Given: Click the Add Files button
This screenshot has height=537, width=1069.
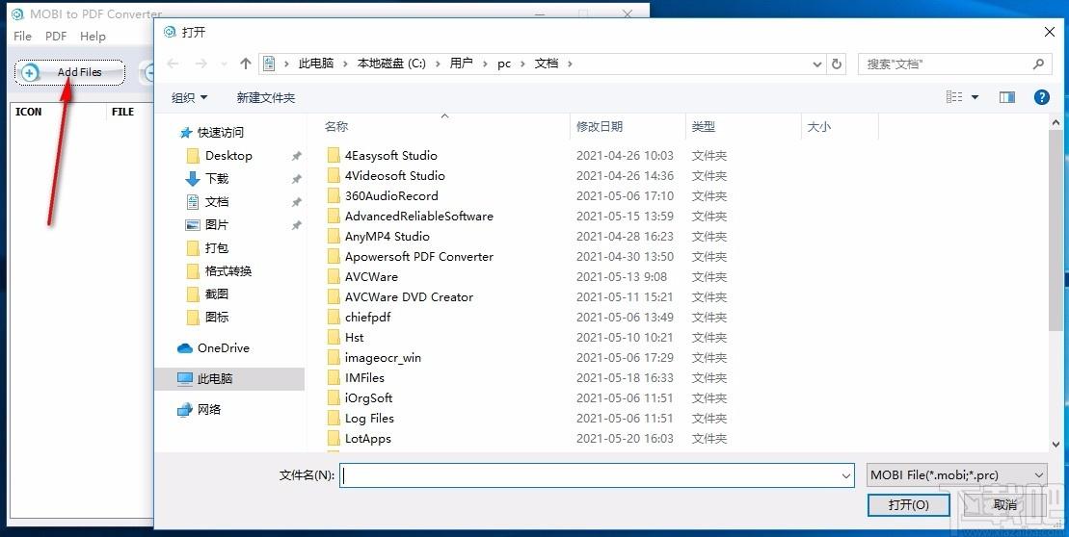Looking at the screenshot, I should pyautogui.click(x=69, y=72).
